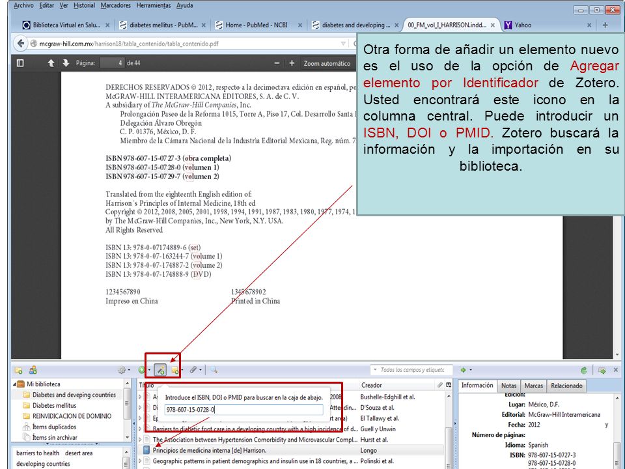Open Zotero advanced search magnifier
Screen dimensions: 625x469
[214, 371]
